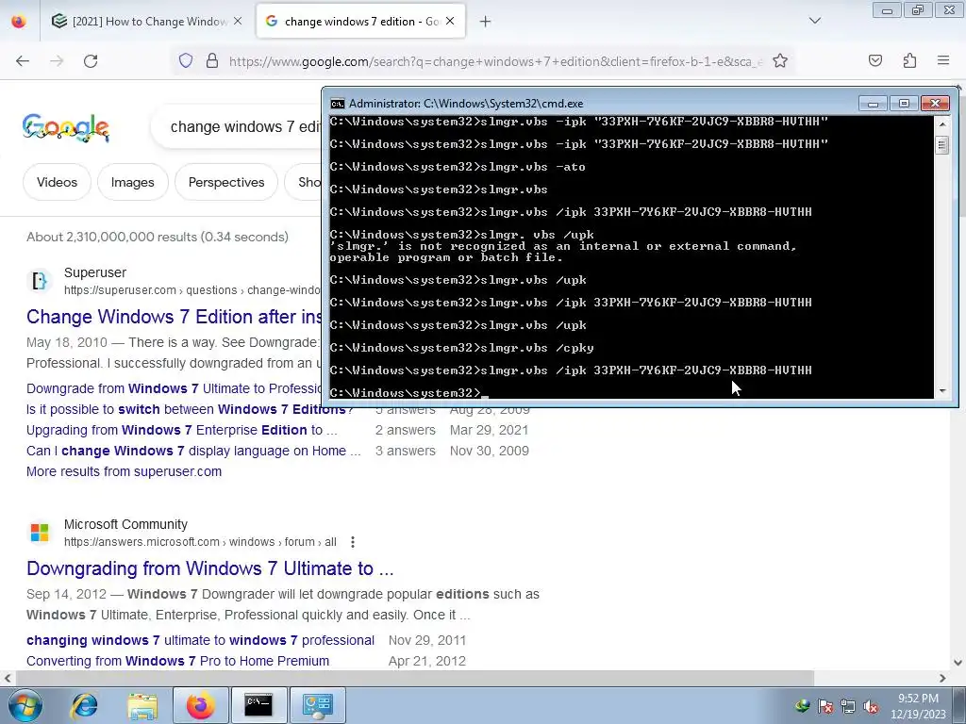Click the cmd window scroll-down arrow
This screenshot has height=724, width=966.
point(942,391)
